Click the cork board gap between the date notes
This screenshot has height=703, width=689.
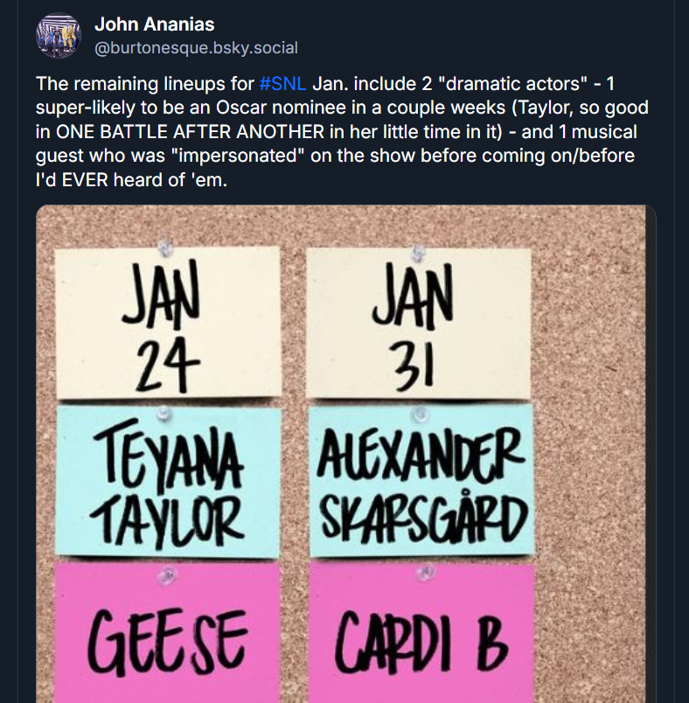pos(294,322)
